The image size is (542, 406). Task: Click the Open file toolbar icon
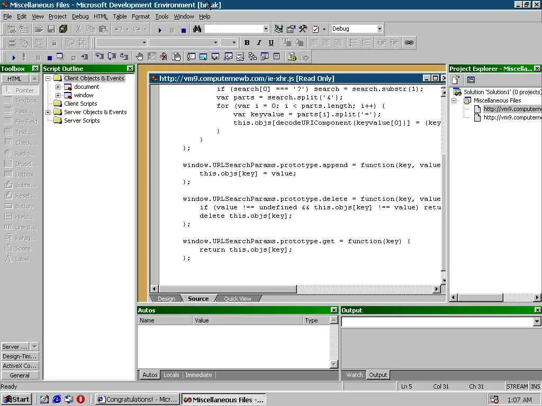(39, 29)
